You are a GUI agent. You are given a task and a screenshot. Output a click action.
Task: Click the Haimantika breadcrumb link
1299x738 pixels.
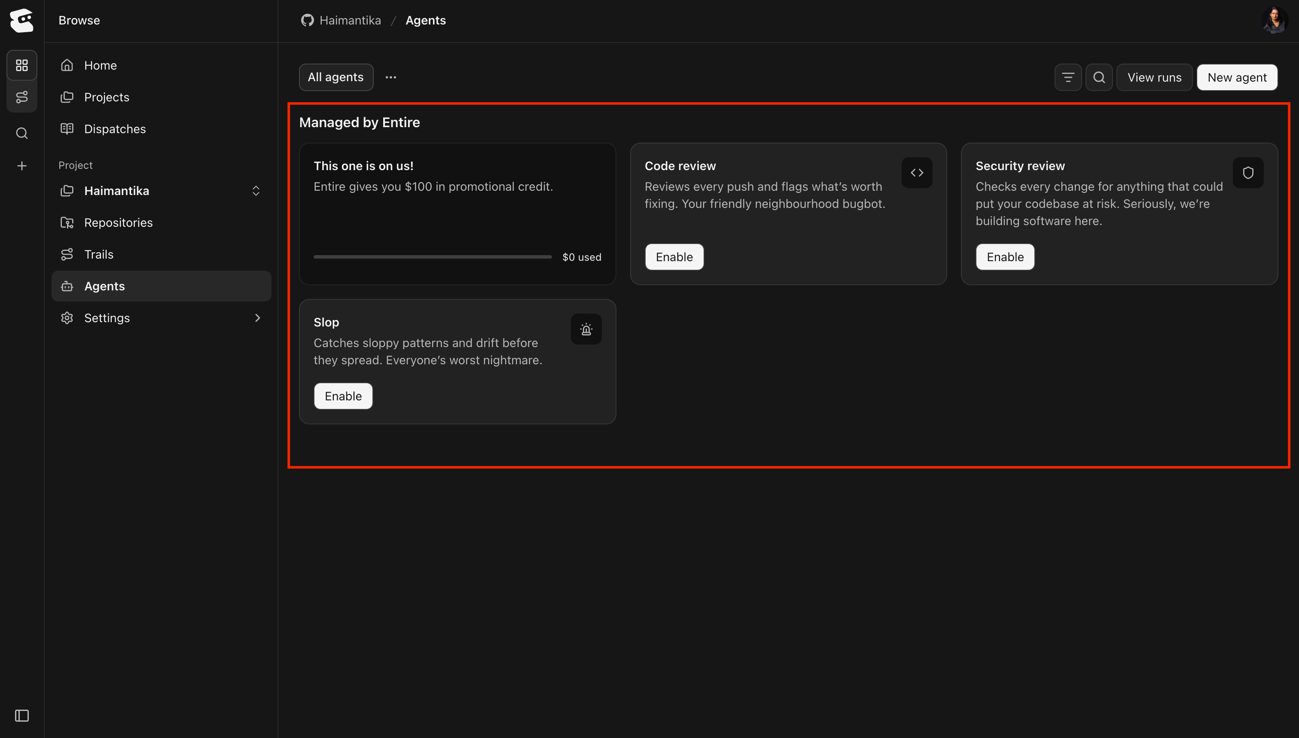click(350, 20)
